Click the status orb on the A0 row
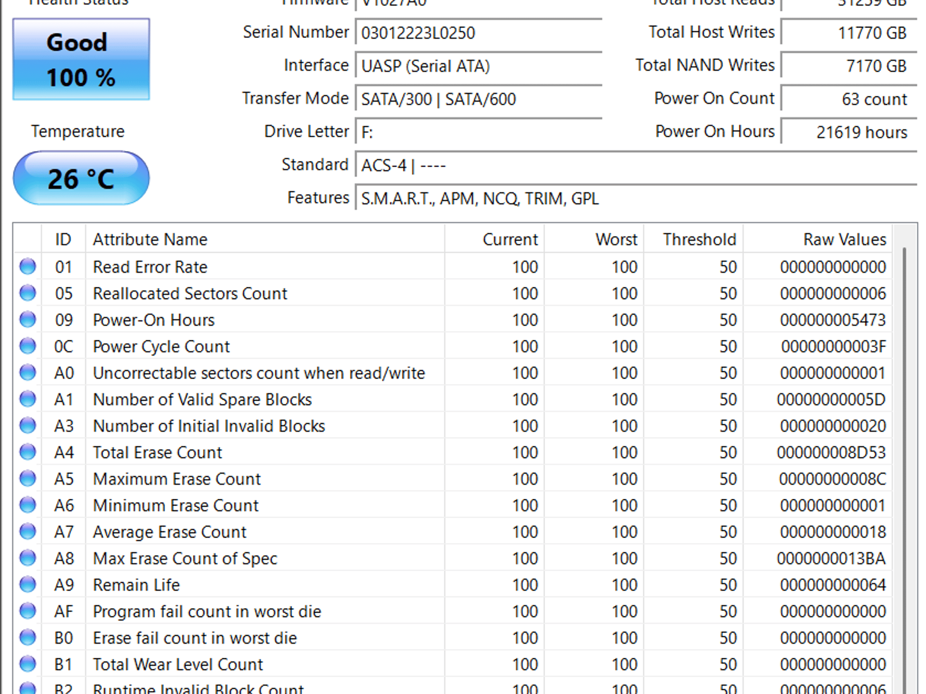The width and height of the screenshot is (926, 694). (28, 372)
